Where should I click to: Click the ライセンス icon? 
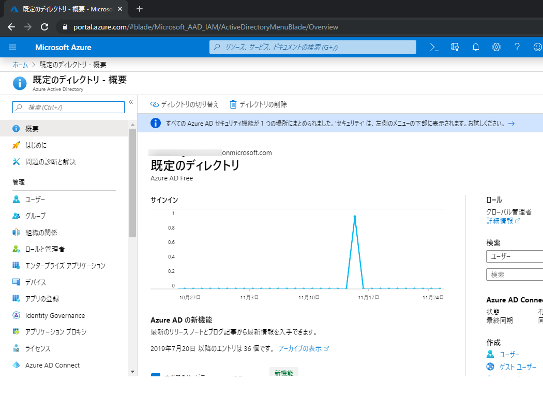point(16,348)
